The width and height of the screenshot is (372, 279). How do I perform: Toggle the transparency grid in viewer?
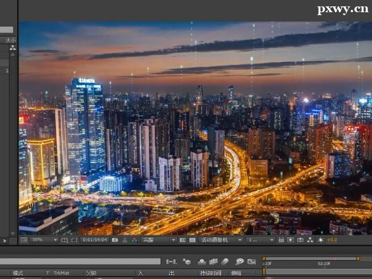[x=192, y=239]
